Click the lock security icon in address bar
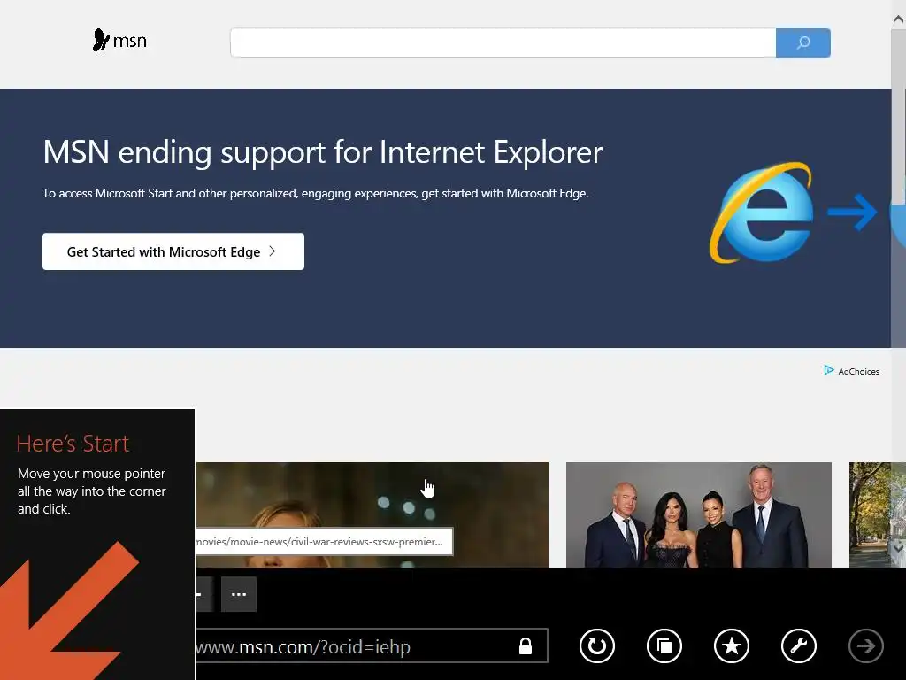Image resolution: width=906 pixels, height=680 pixels. [526, 645]
